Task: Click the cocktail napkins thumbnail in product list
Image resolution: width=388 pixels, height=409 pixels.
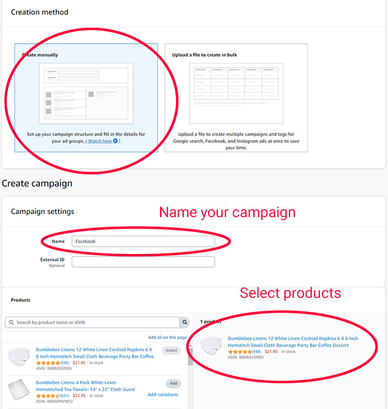Action: 19,356
